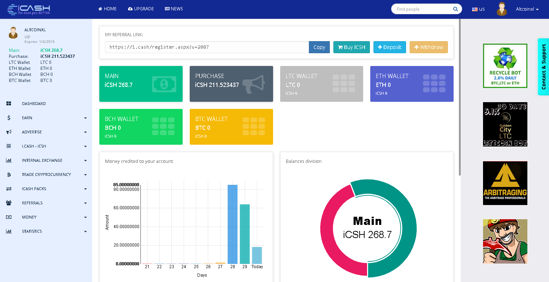Open the News menu item
This screenshot has width=549, height=282.
[x=174, y=9]
